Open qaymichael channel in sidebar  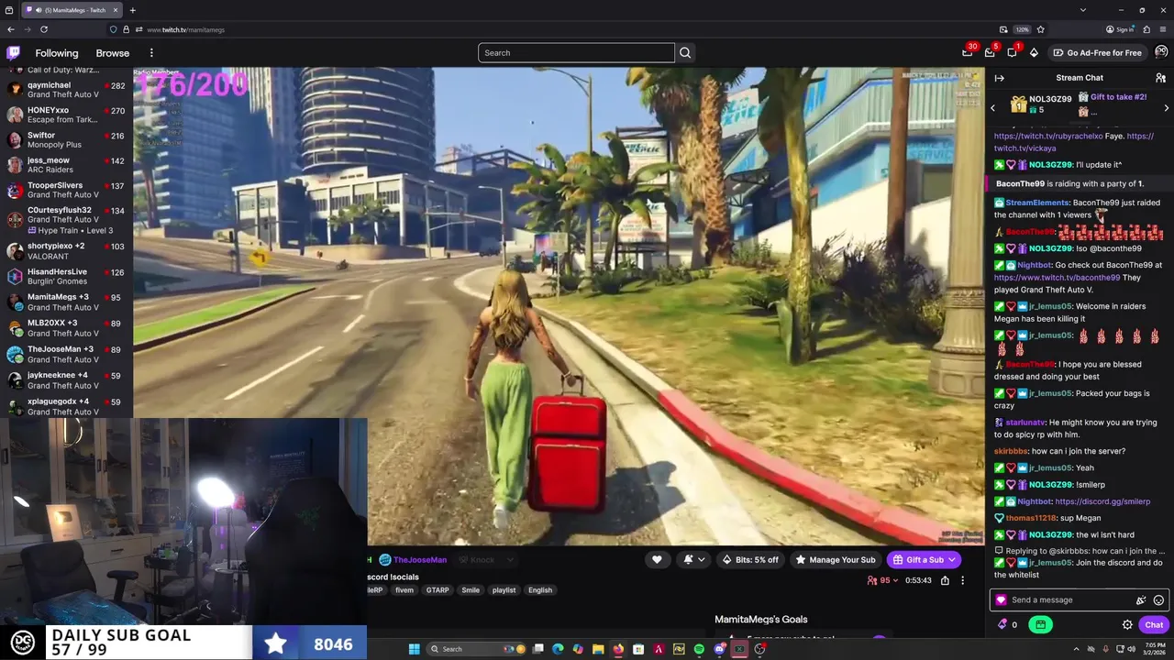pyautogui.click(x=66, y=90)
